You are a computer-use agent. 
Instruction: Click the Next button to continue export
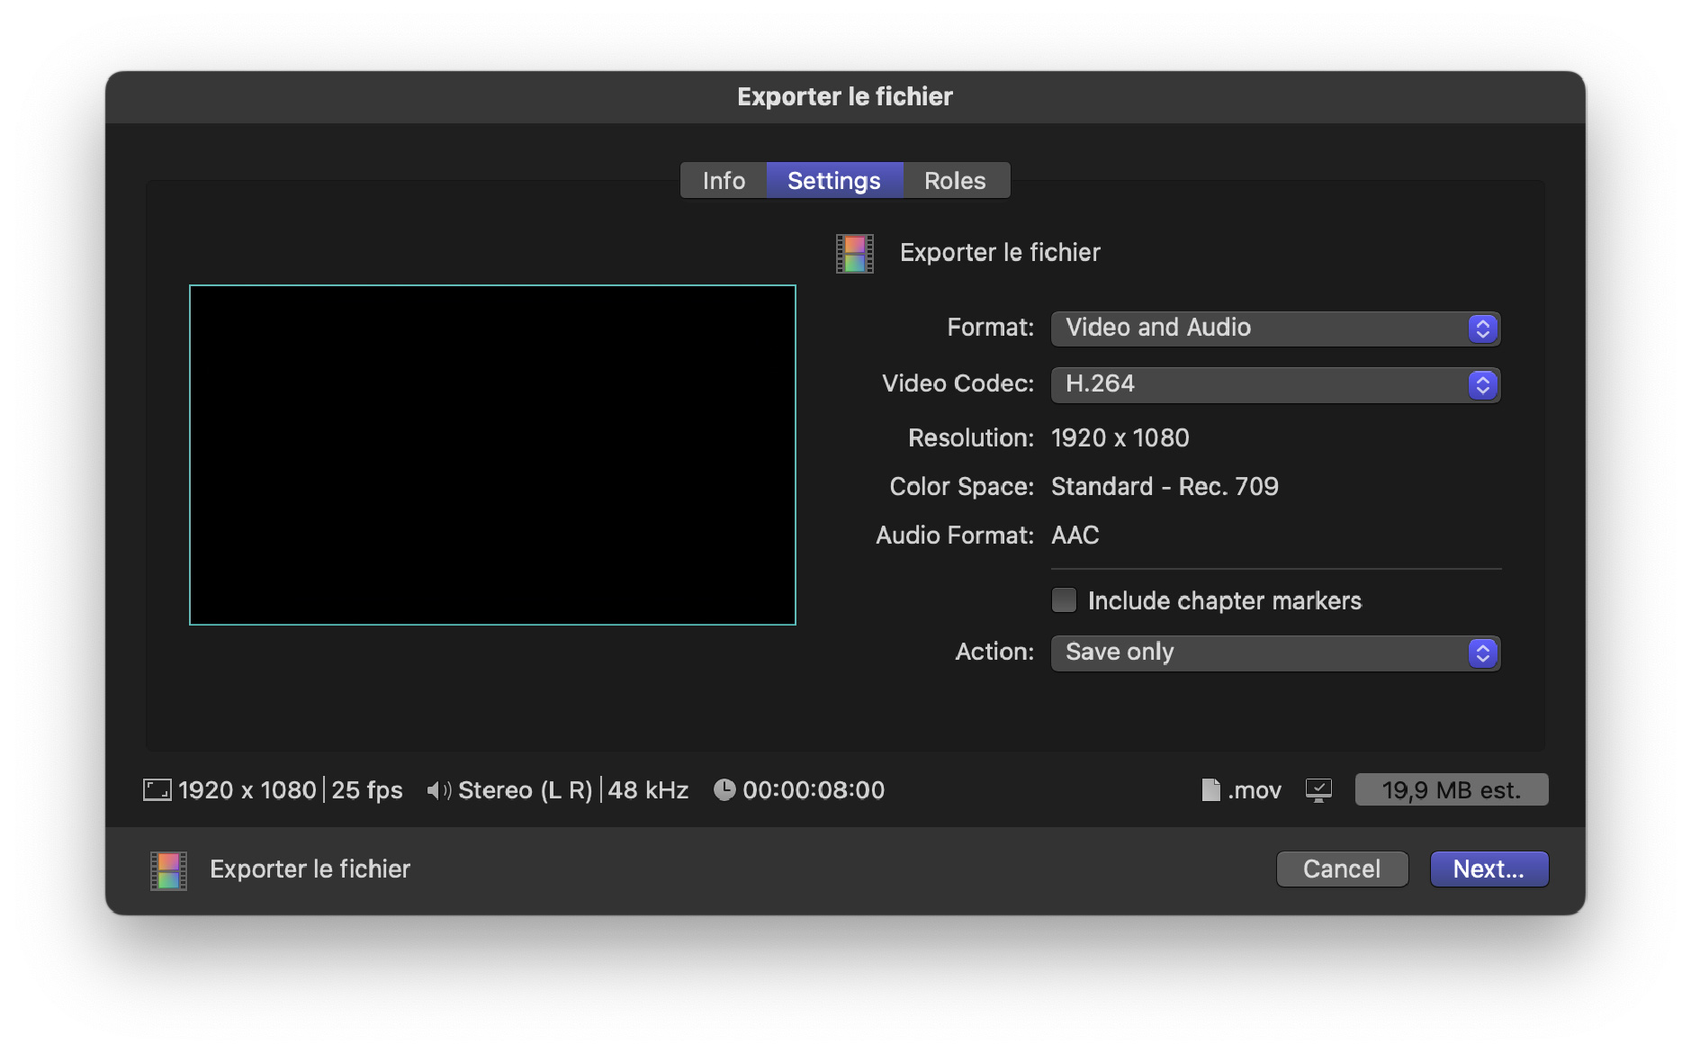[1489, 868]
